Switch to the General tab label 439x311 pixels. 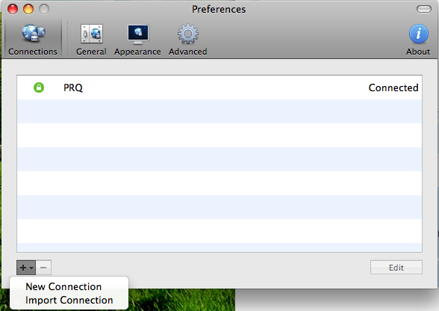pyautogui.click(x=91, y=52)
